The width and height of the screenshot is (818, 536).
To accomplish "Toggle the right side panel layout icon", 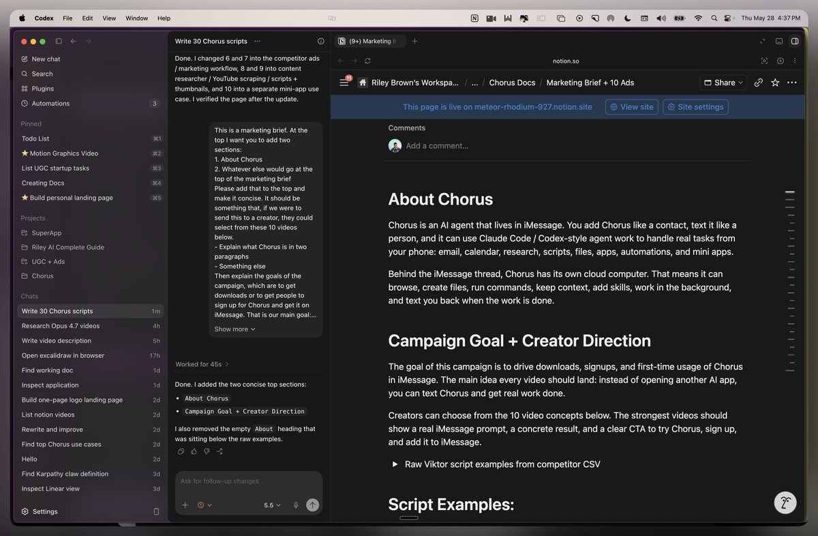I will (x=795, y=42).
